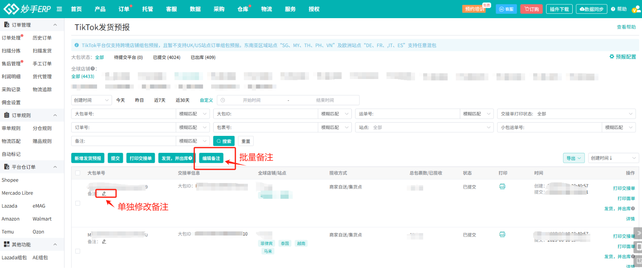Open match mode dropdown for 备注
642x273 pixels.
coord(193,141)
